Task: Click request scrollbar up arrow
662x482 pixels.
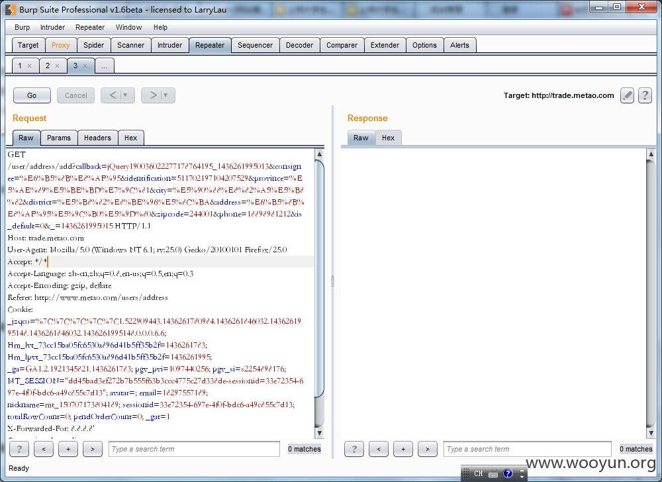Action: tap(320, 154)
